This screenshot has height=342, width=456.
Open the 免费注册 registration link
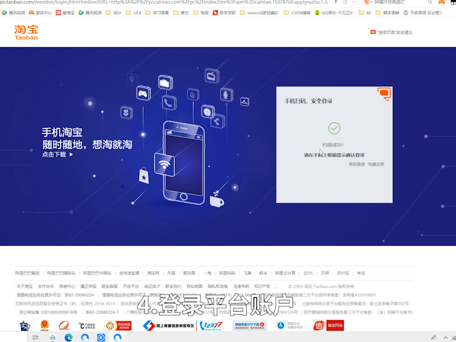(376, 164)
